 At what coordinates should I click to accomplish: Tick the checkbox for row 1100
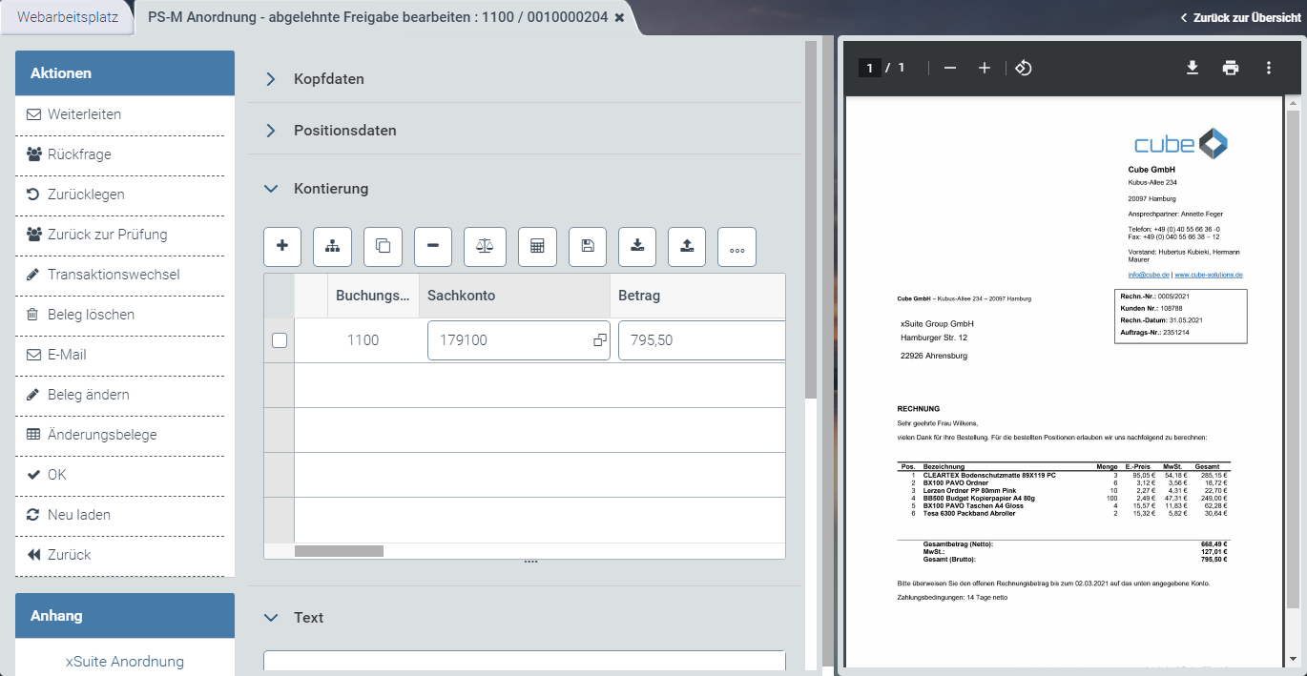click(280, 340)
